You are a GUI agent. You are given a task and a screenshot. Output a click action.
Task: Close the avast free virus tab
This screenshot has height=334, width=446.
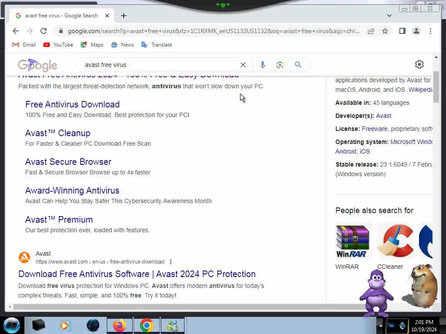[107, 16]
